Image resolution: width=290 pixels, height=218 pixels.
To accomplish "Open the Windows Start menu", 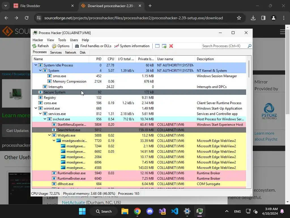I will [82, 211].
